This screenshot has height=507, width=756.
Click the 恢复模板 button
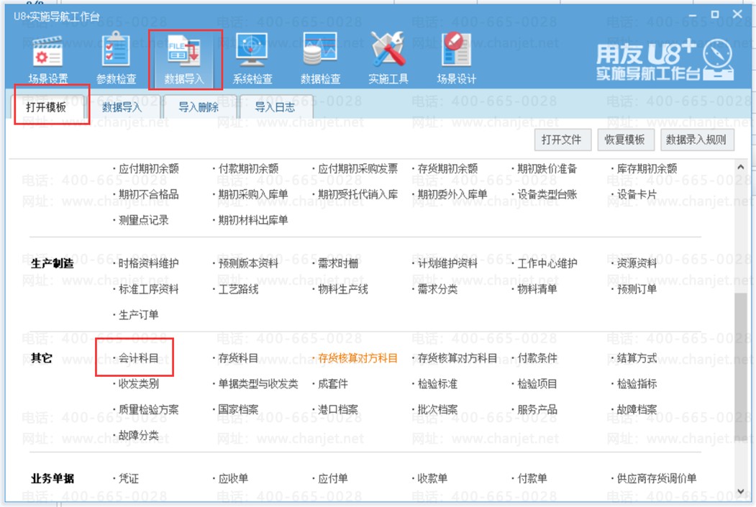pyautogui.click(x=626, y=140)
